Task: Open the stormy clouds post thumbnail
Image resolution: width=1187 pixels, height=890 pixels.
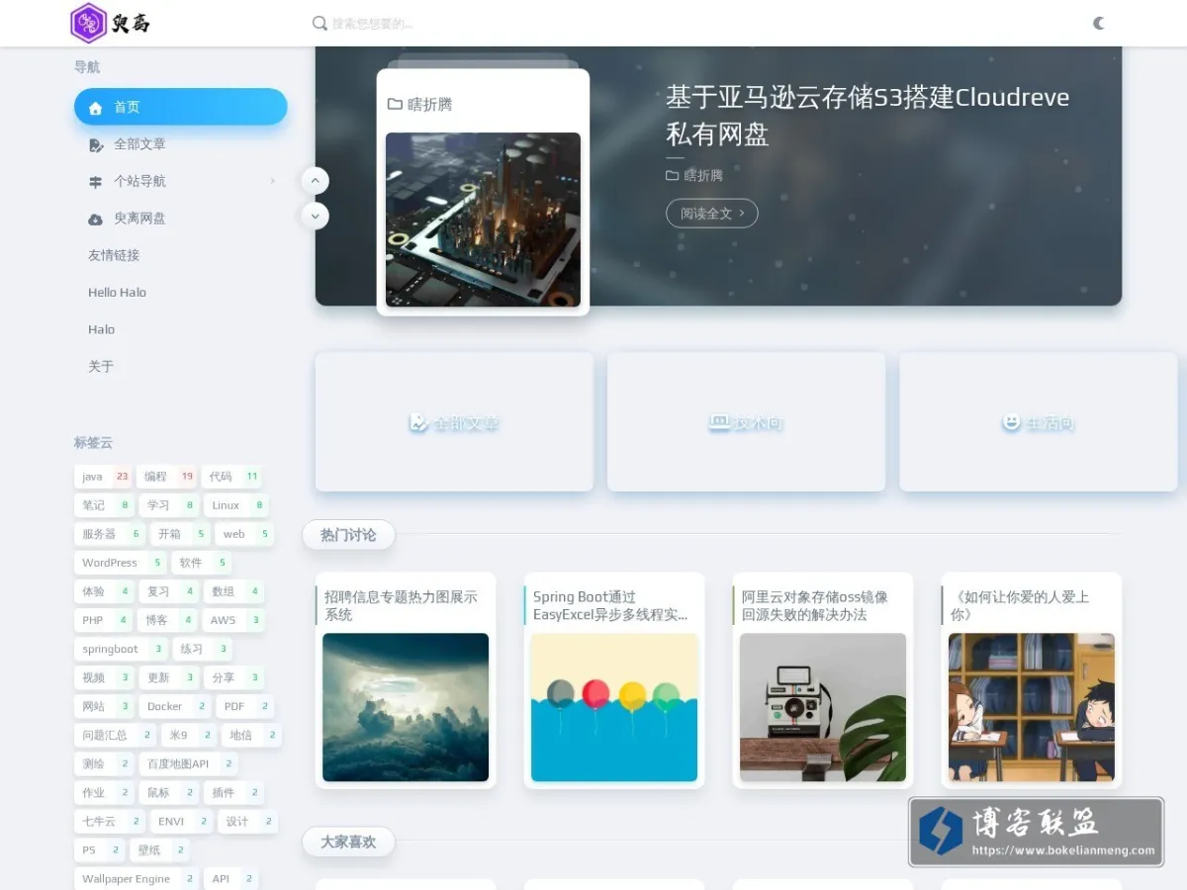Action: tap(406, 707)
